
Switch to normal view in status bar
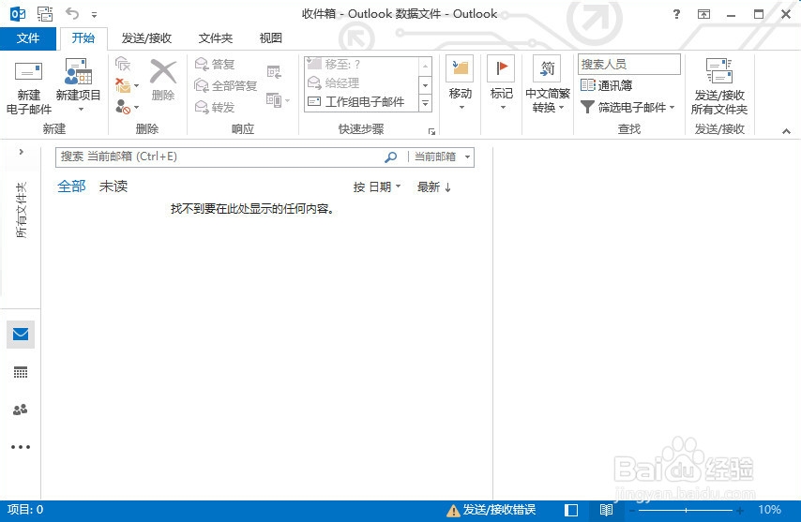(571, 510)
